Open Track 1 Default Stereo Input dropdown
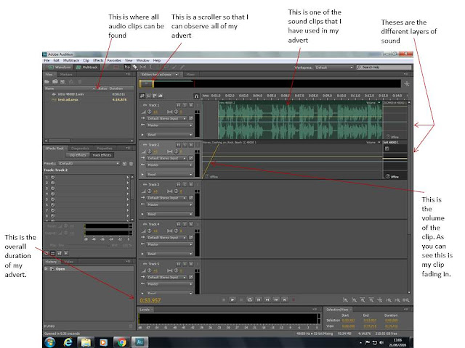Viewport: 465px width, 348px height. pos(166,118)
